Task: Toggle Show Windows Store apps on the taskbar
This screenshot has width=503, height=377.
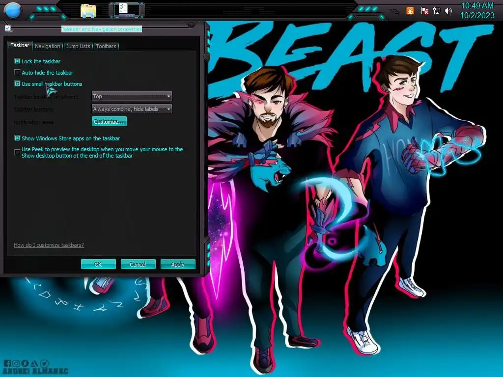Action: pos(17,138)
